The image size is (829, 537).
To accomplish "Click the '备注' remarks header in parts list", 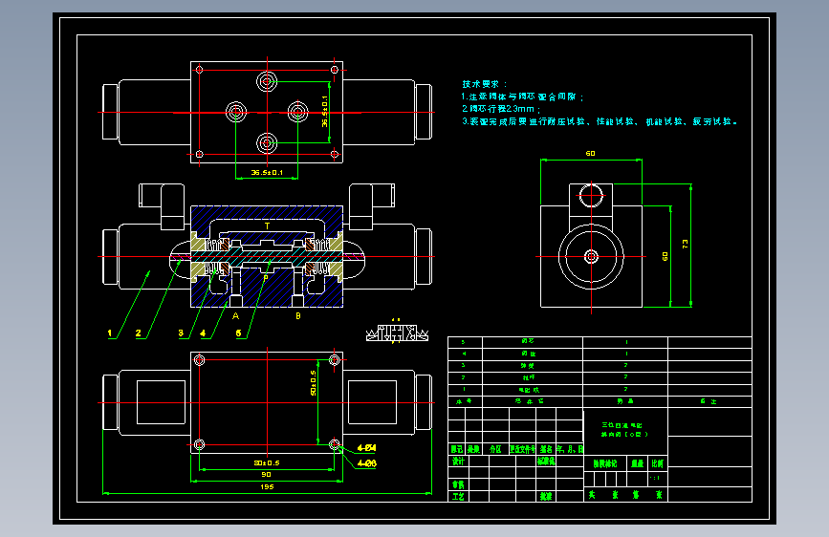I will [x=709, y=401].
